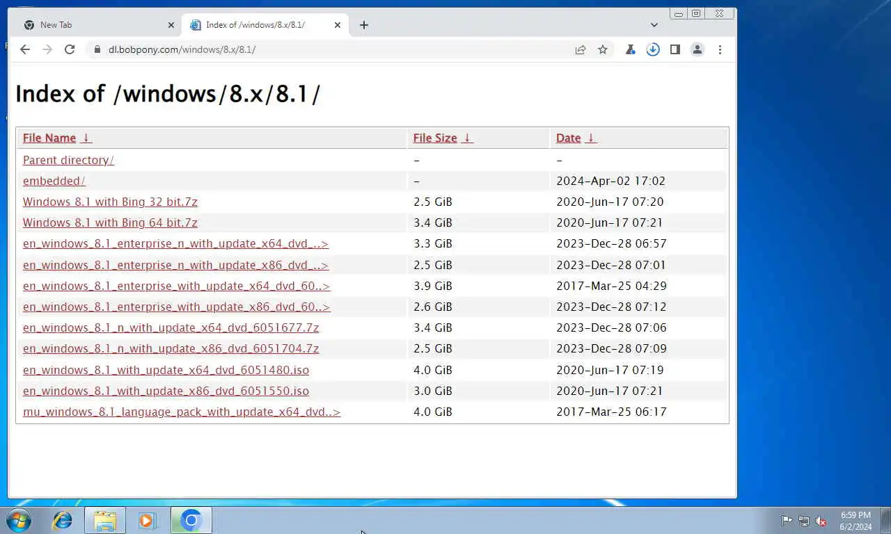
Task: Show the downloads bubble
Action: 653,49
